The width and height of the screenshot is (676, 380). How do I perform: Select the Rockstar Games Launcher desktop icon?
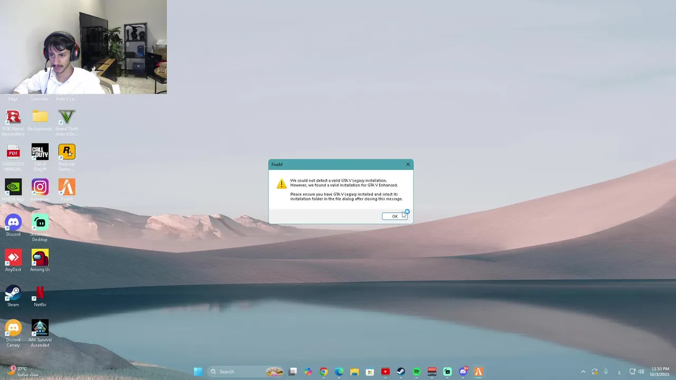coord(67,158)
